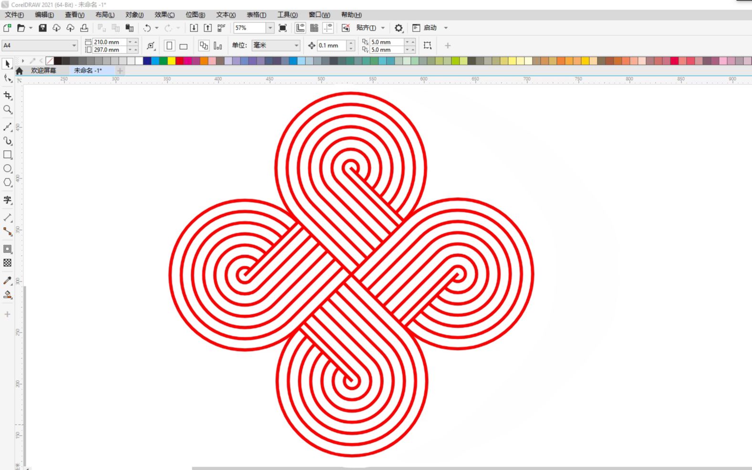Select the Artistic Media tool

point(7,141)
